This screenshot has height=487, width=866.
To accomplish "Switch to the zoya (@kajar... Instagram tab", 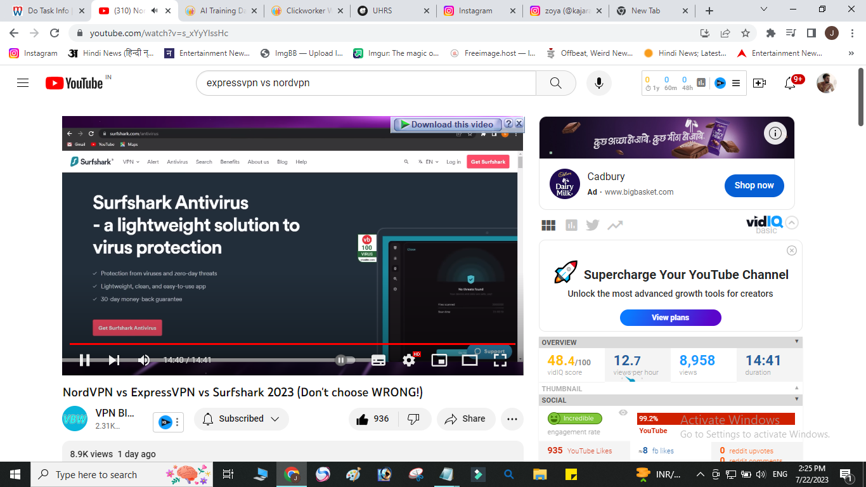I will point(565,11).
